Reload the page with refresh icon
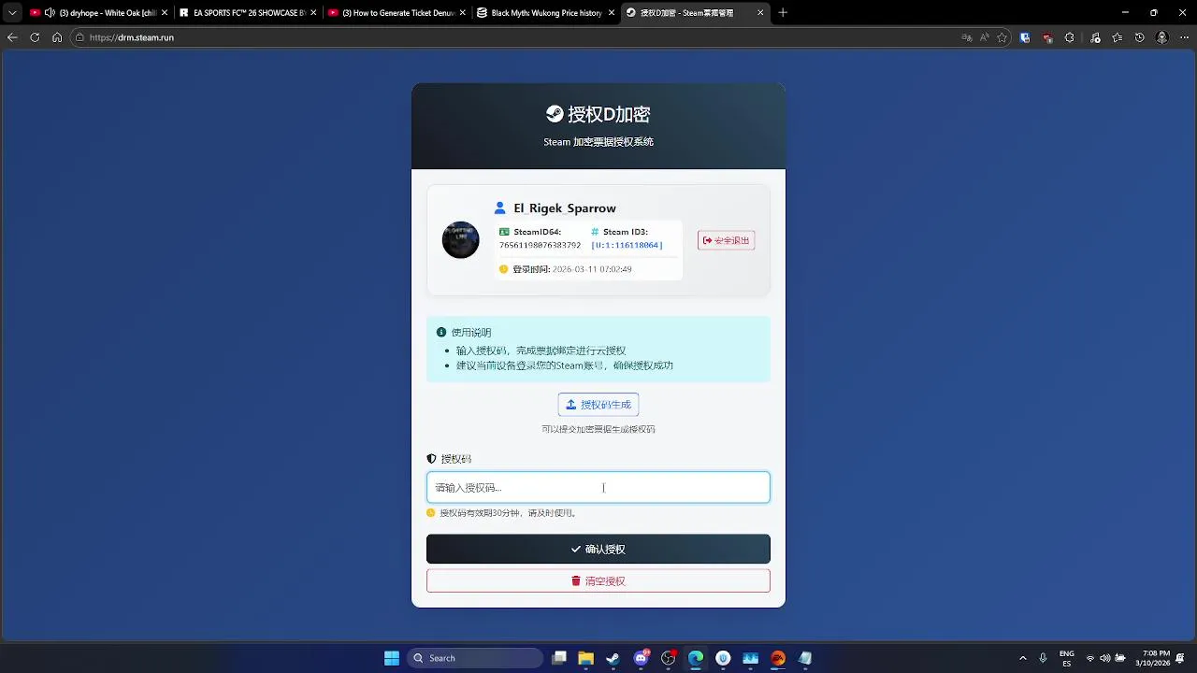The height and width of the screenshot is (673, 1197). [x=35, y=37]
